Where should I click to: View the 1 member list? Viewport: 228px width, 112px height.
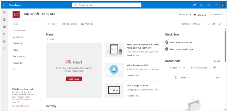(216, 14)
